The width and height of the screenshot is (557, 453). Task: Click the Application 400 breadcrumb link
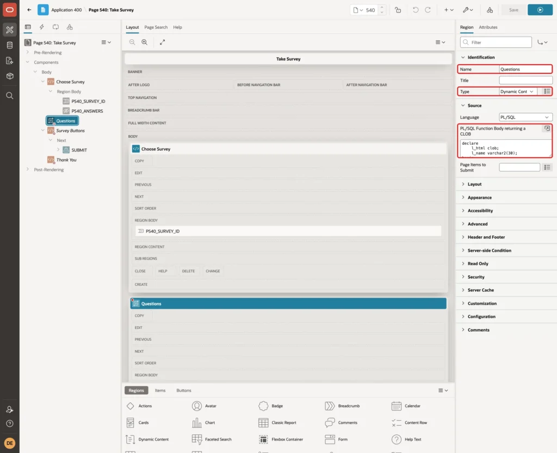[x=66, y=10]
